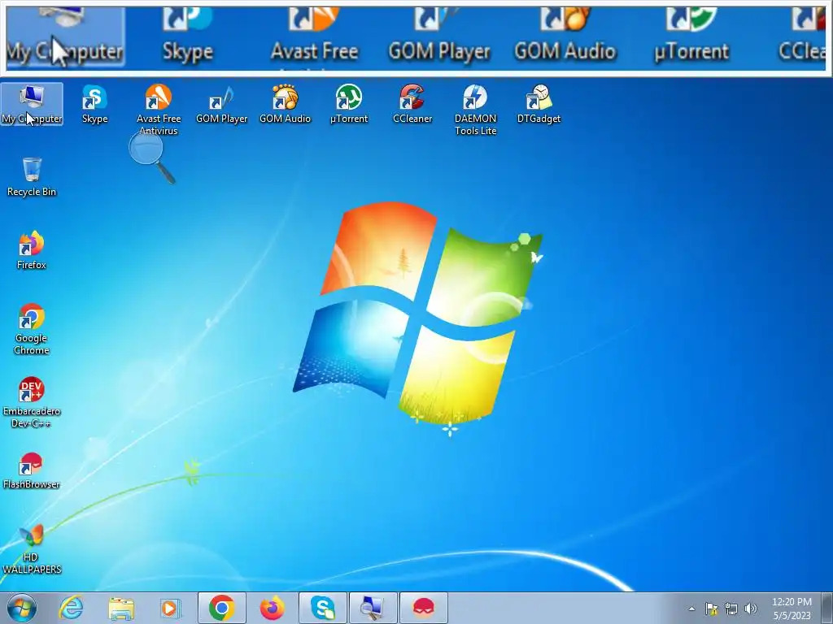Open the volume speaker icon

pos(751,609)
